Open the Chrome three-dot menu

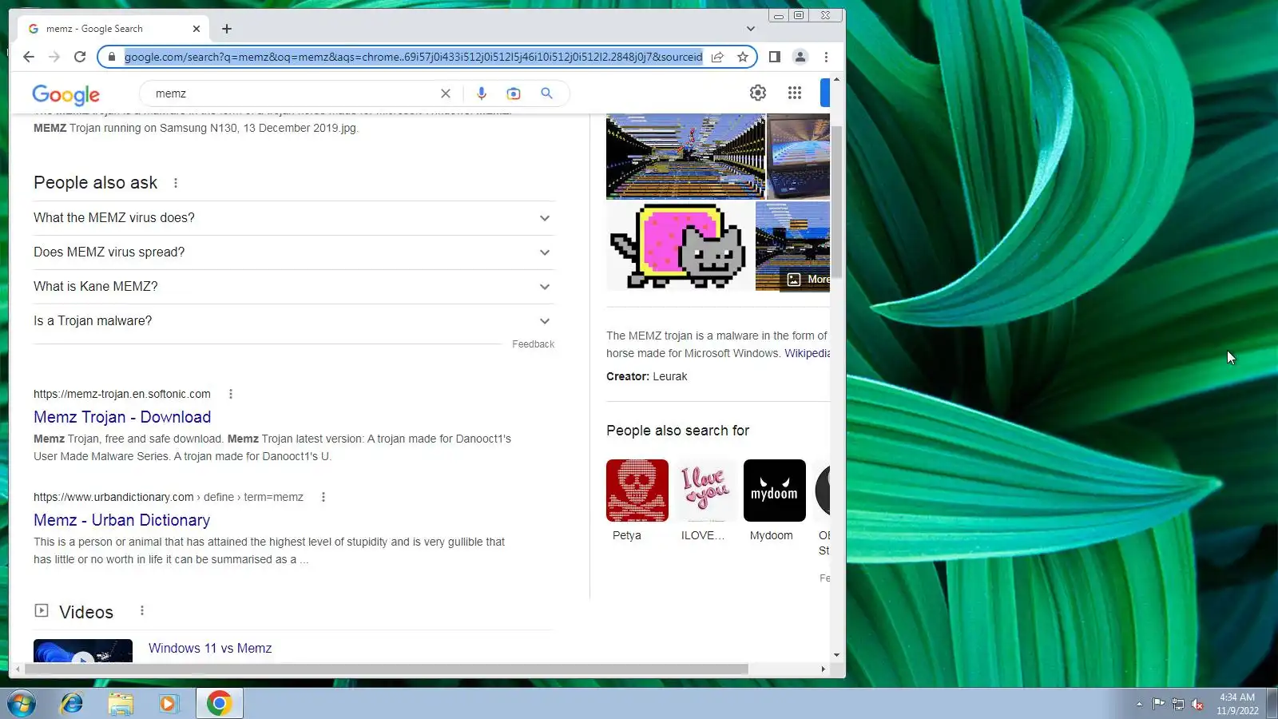pyautogui.click(x=826, y=57)
